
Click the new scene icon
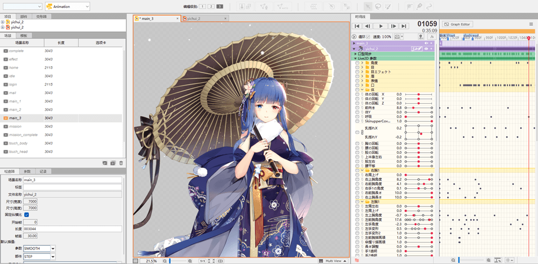[x=105, y=163]
